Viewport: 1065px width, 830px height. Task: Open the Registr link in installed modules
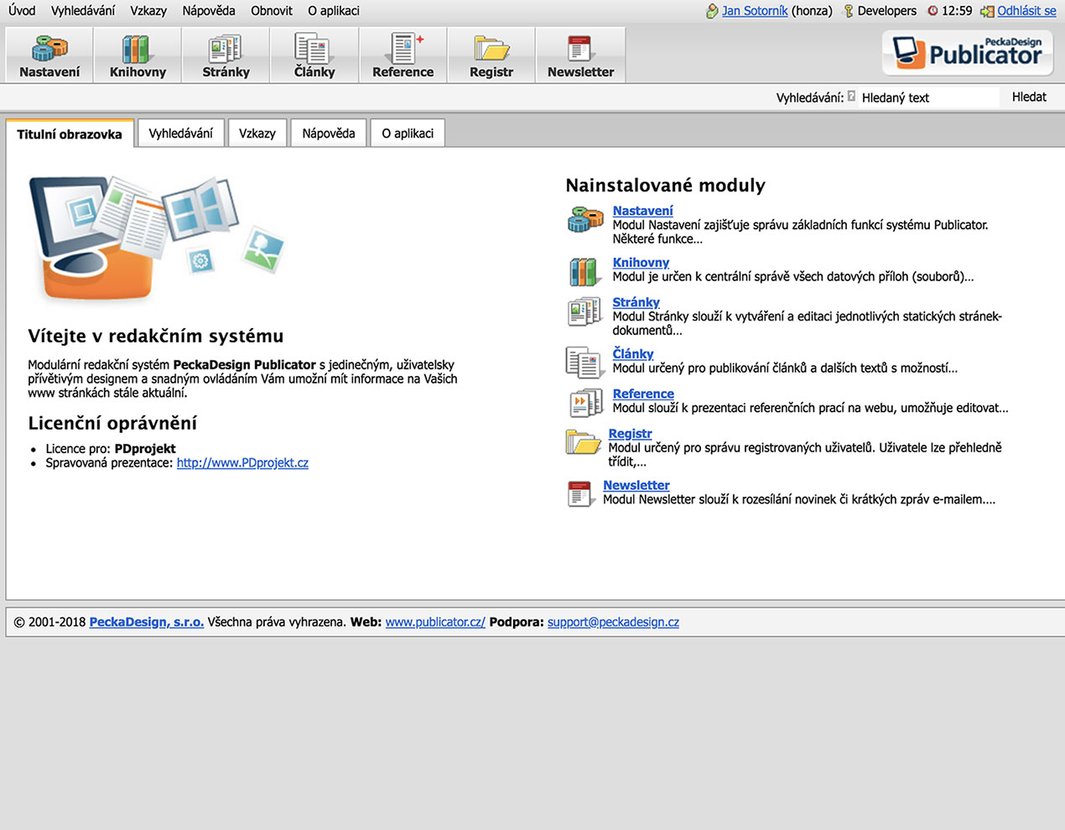630,433
